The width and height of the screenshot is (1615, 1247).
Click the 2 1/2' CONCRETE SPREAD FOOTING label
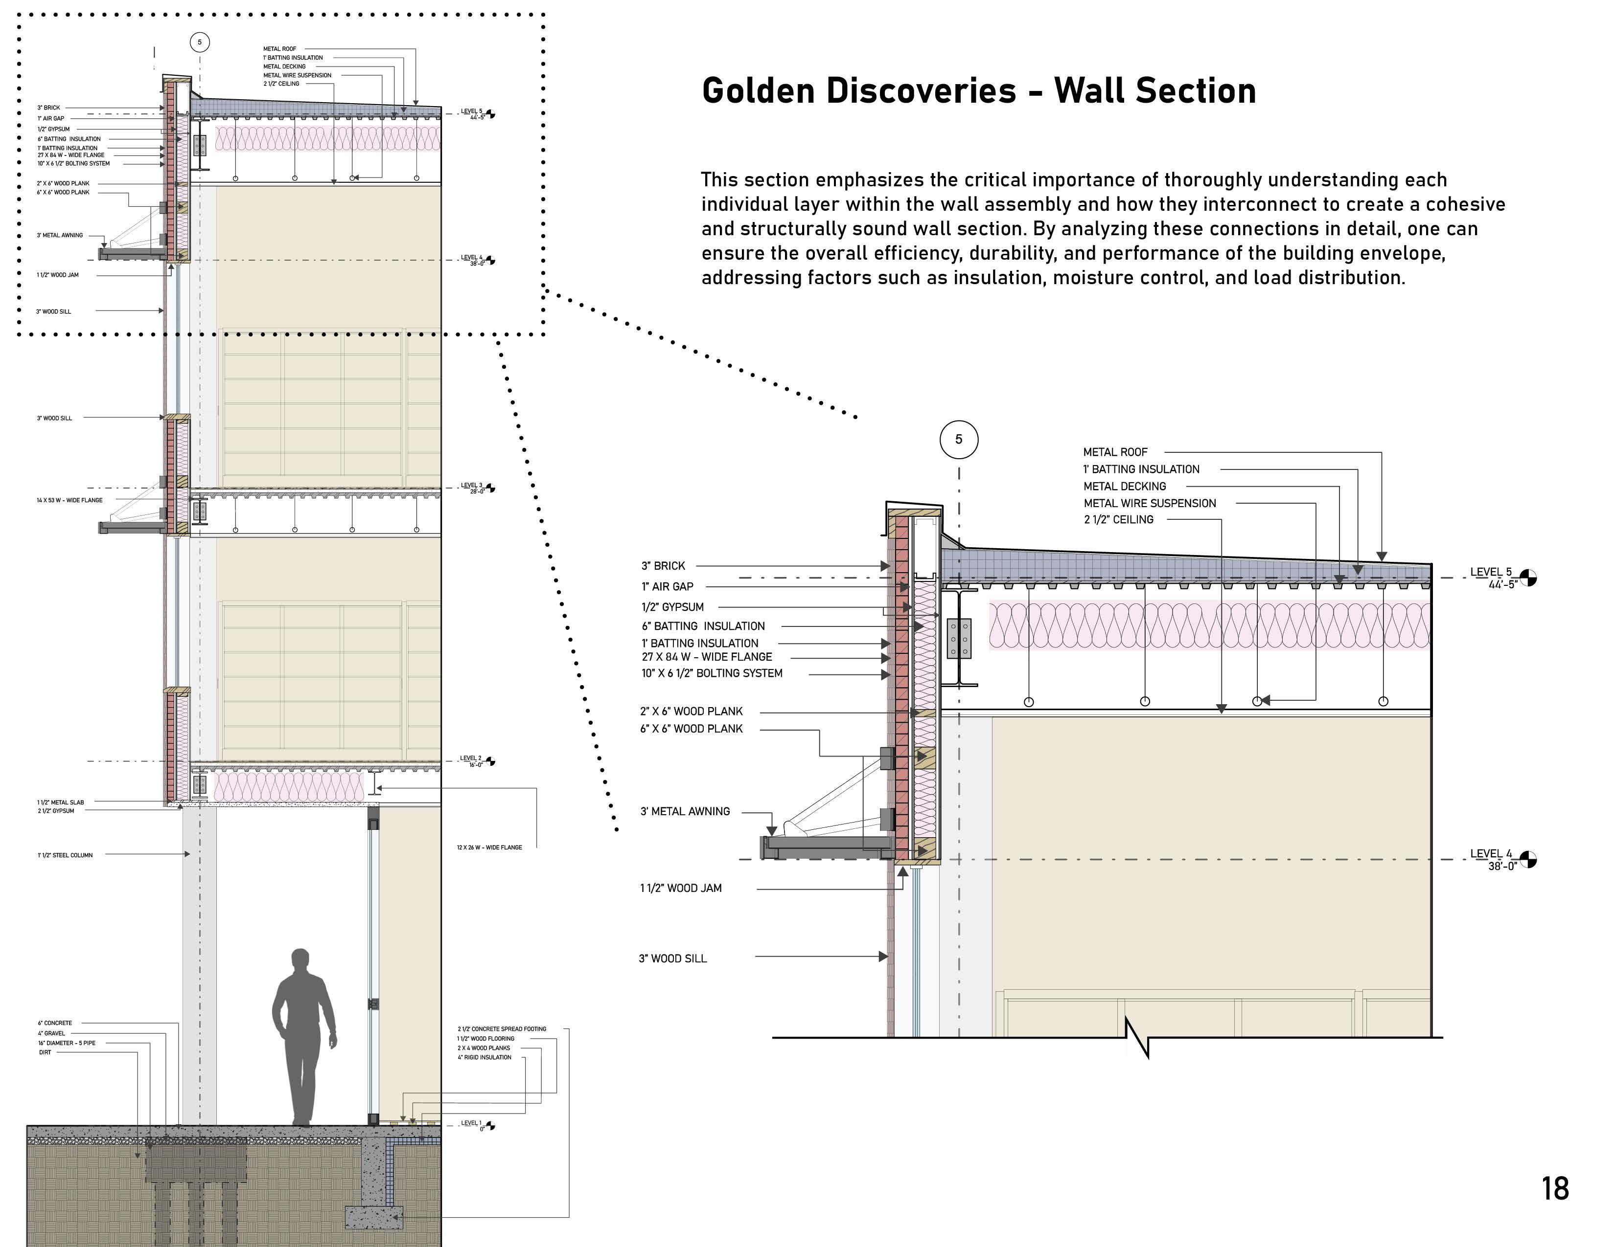(x=501, y=1028)
